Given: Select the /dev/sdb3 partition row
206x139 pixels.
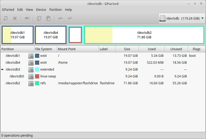Looking at the screenshot, I should 103,69.
